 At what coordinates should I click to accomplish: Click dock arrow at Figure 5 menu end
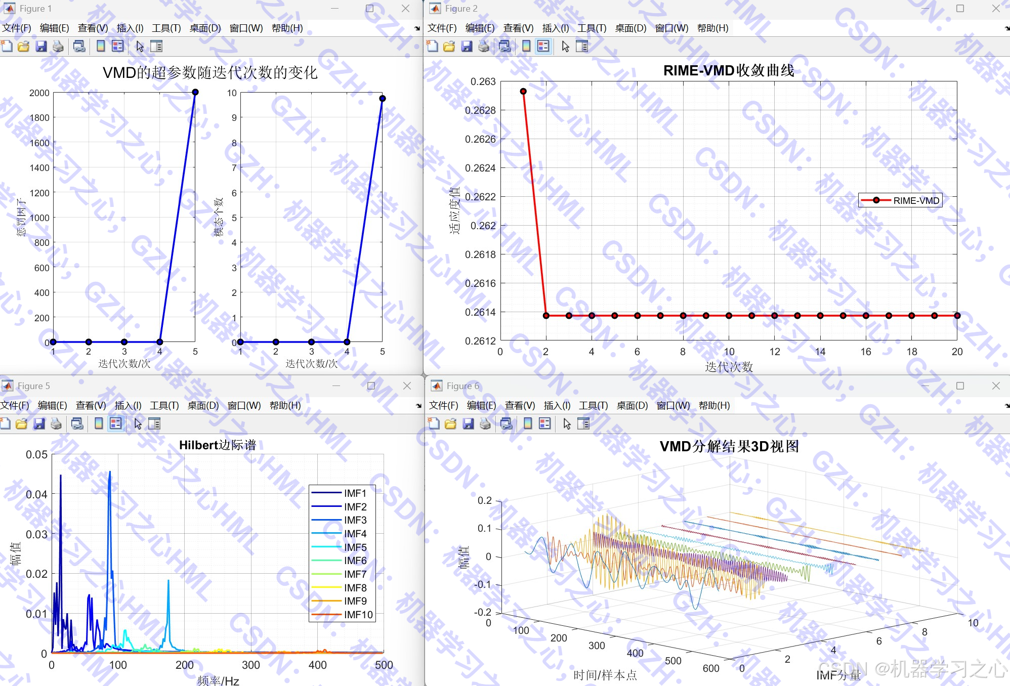418,406
